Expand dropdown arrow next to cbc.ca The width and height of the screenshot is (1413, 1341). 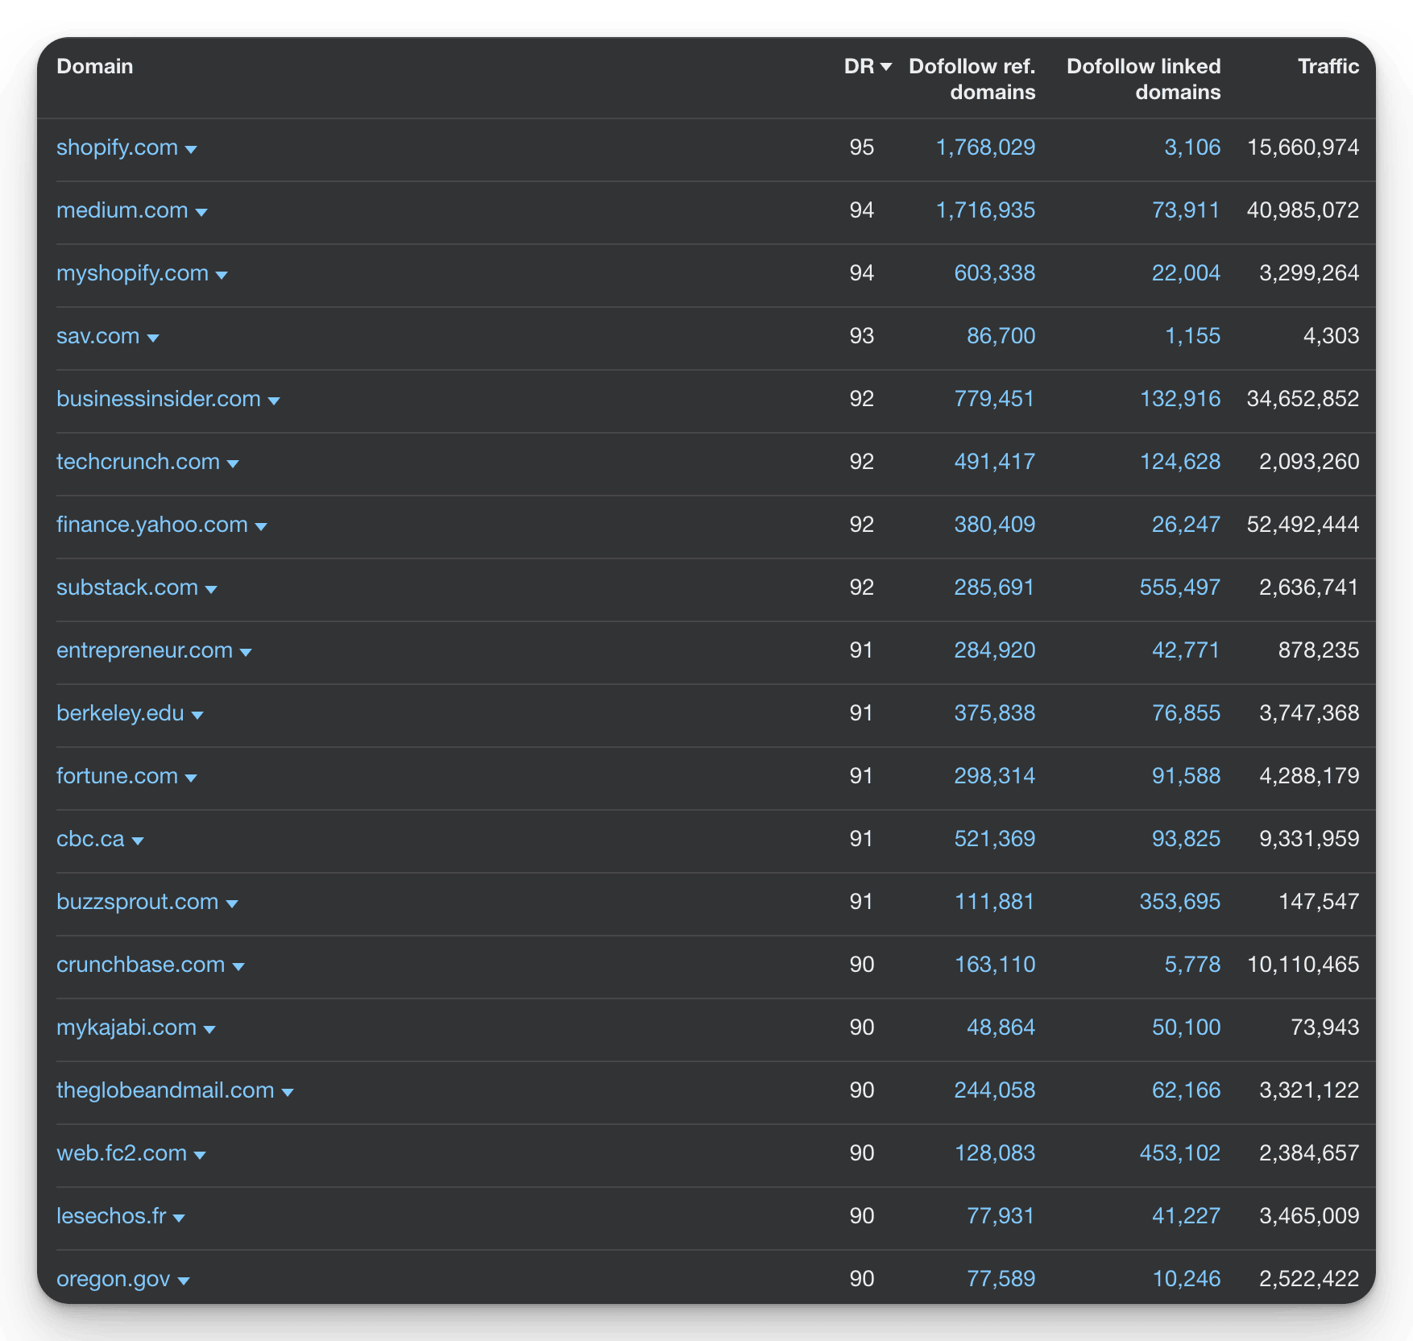tap(138, 841)
